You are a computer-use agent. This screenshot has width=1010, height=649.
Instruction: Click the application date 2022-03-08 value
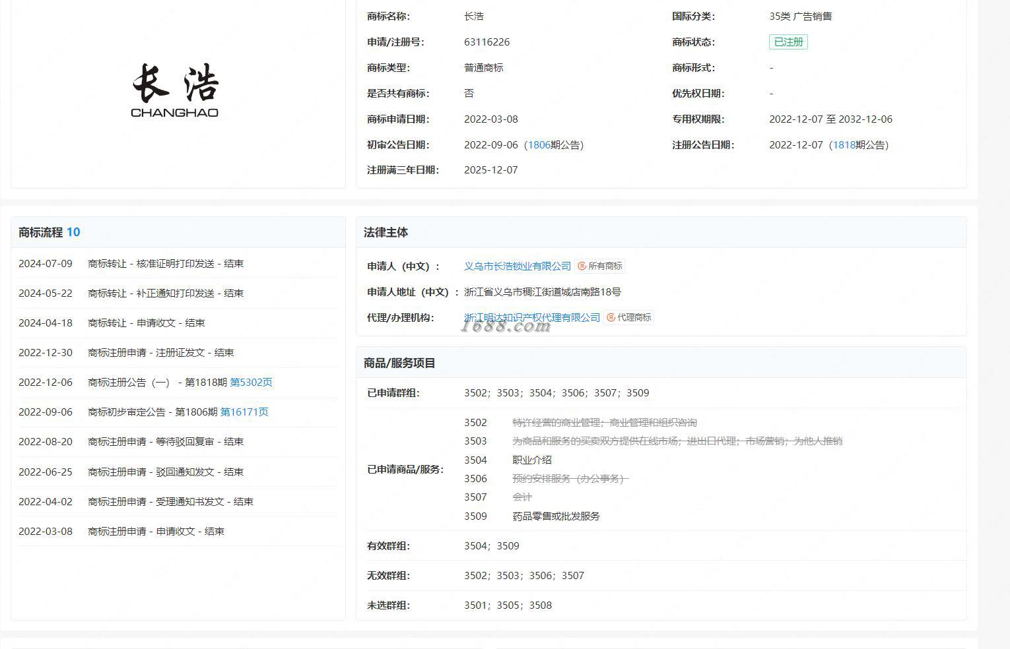tap(491, 119)
